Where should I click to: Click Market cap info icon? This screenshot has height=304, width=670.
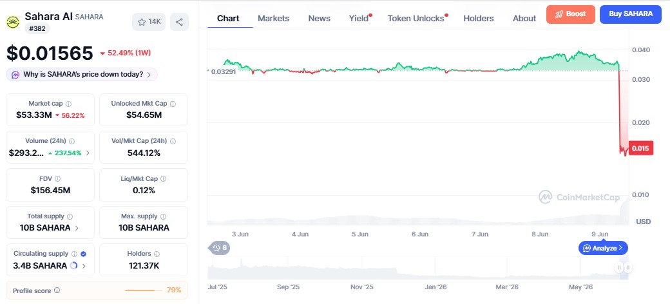(69, 104)
